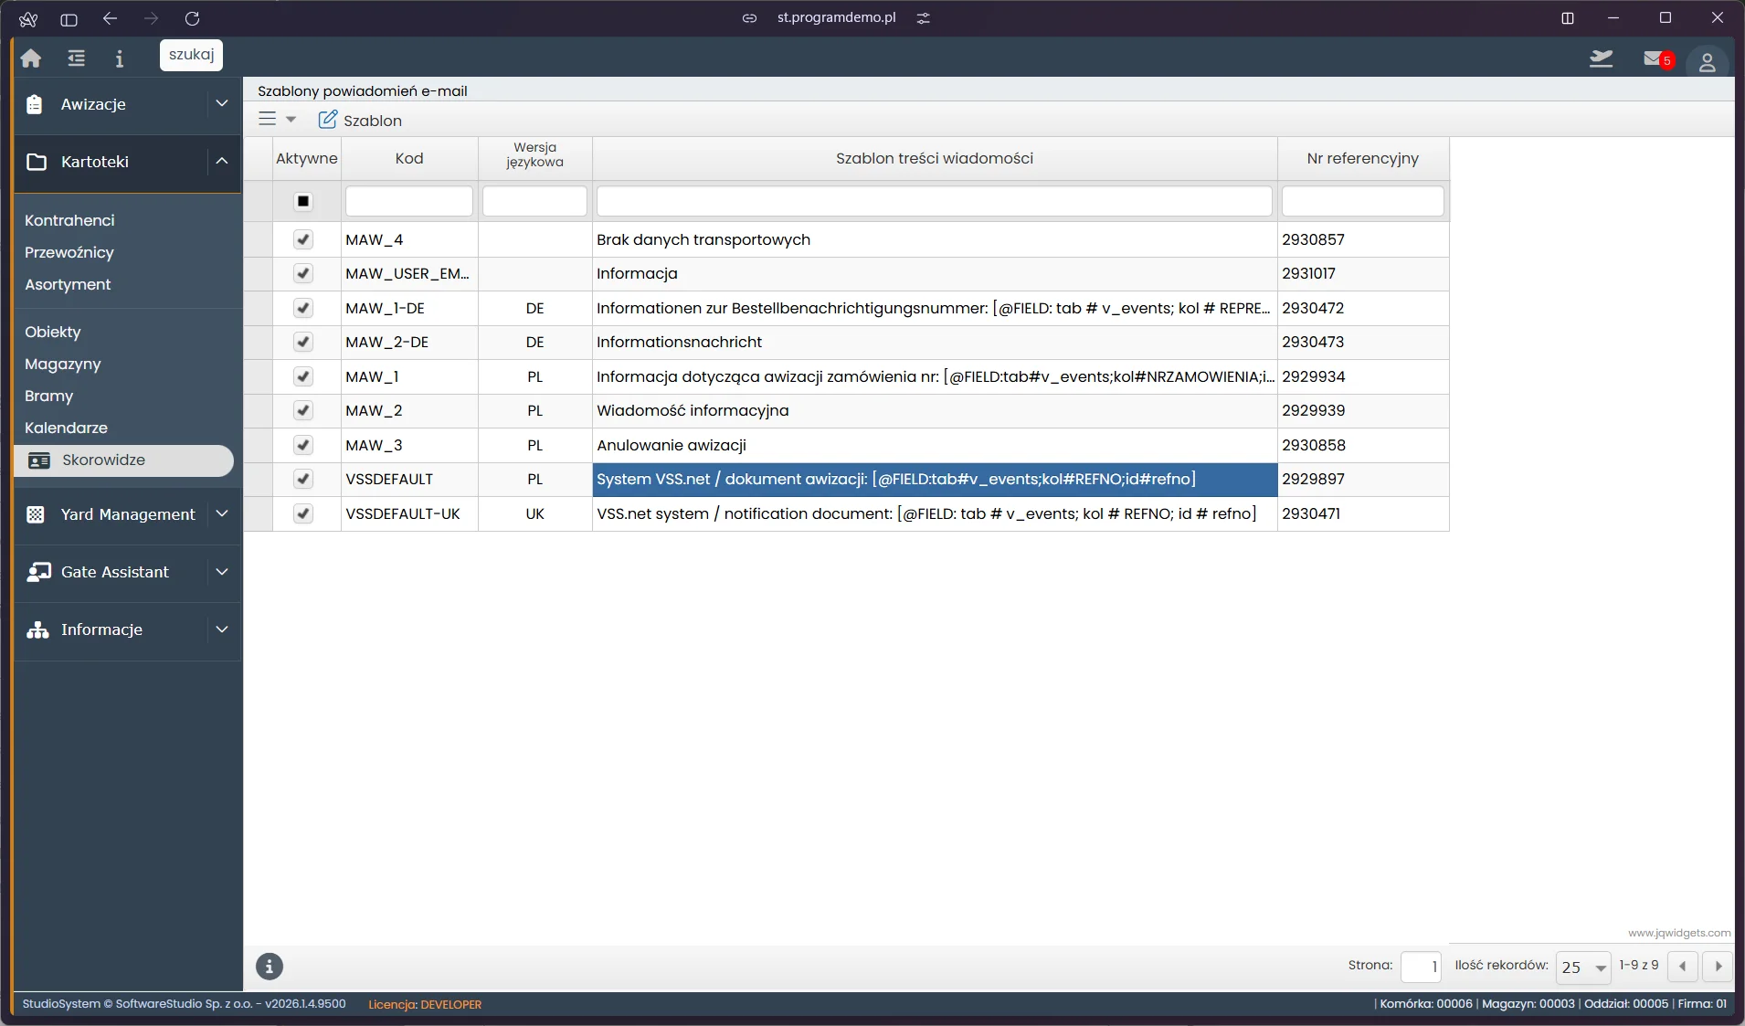Open the info icon next to the search box
Viewport: 1745px width, 1026px height.
[119, 58]
